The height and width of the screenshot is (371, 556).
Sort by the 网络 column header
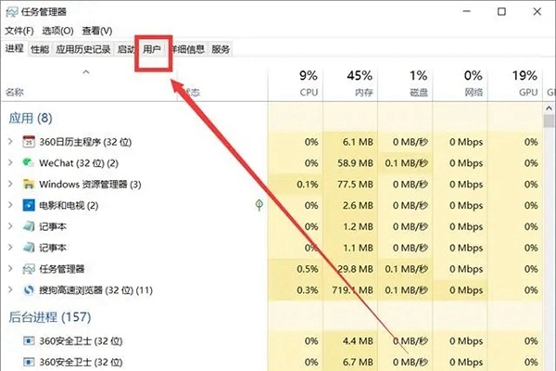click(474, 93)
